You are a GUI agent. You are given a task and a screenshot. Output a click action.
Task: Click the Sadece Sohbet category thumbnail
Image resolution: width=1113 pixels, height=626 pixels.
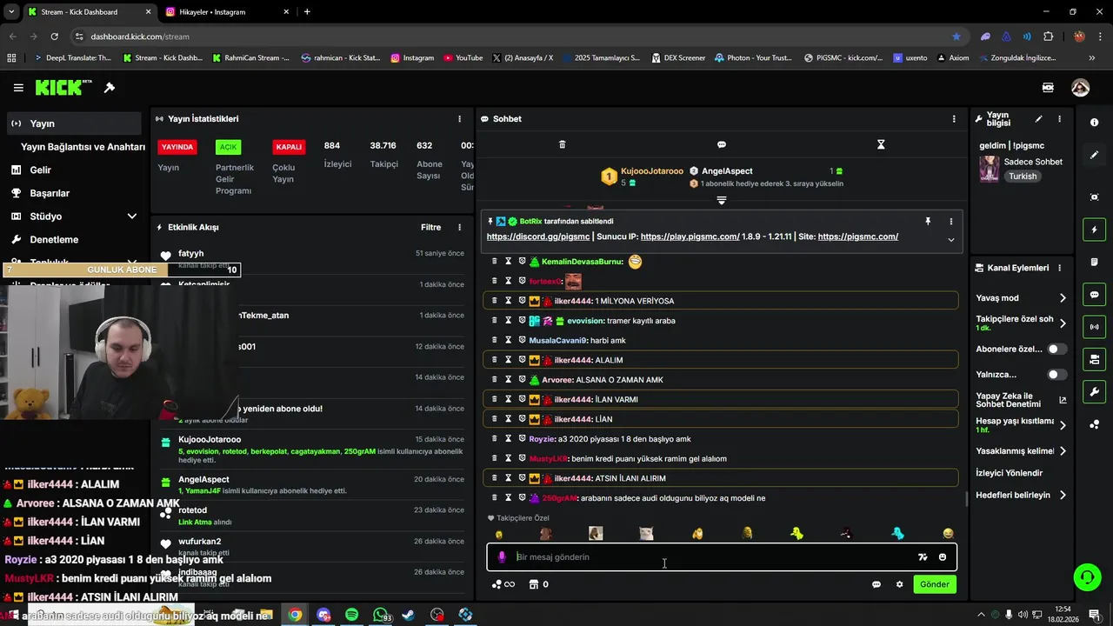point(989,169)
